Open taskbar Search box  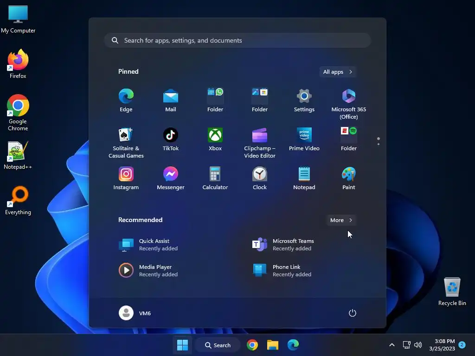click(218, 345)
